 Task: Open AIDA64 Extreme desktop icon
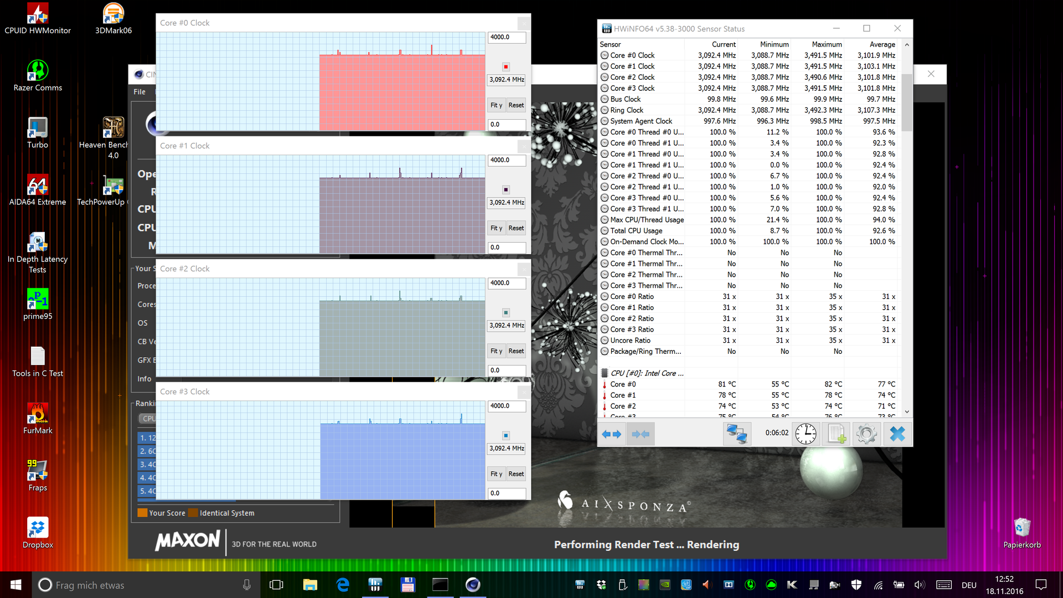(38, 190)
